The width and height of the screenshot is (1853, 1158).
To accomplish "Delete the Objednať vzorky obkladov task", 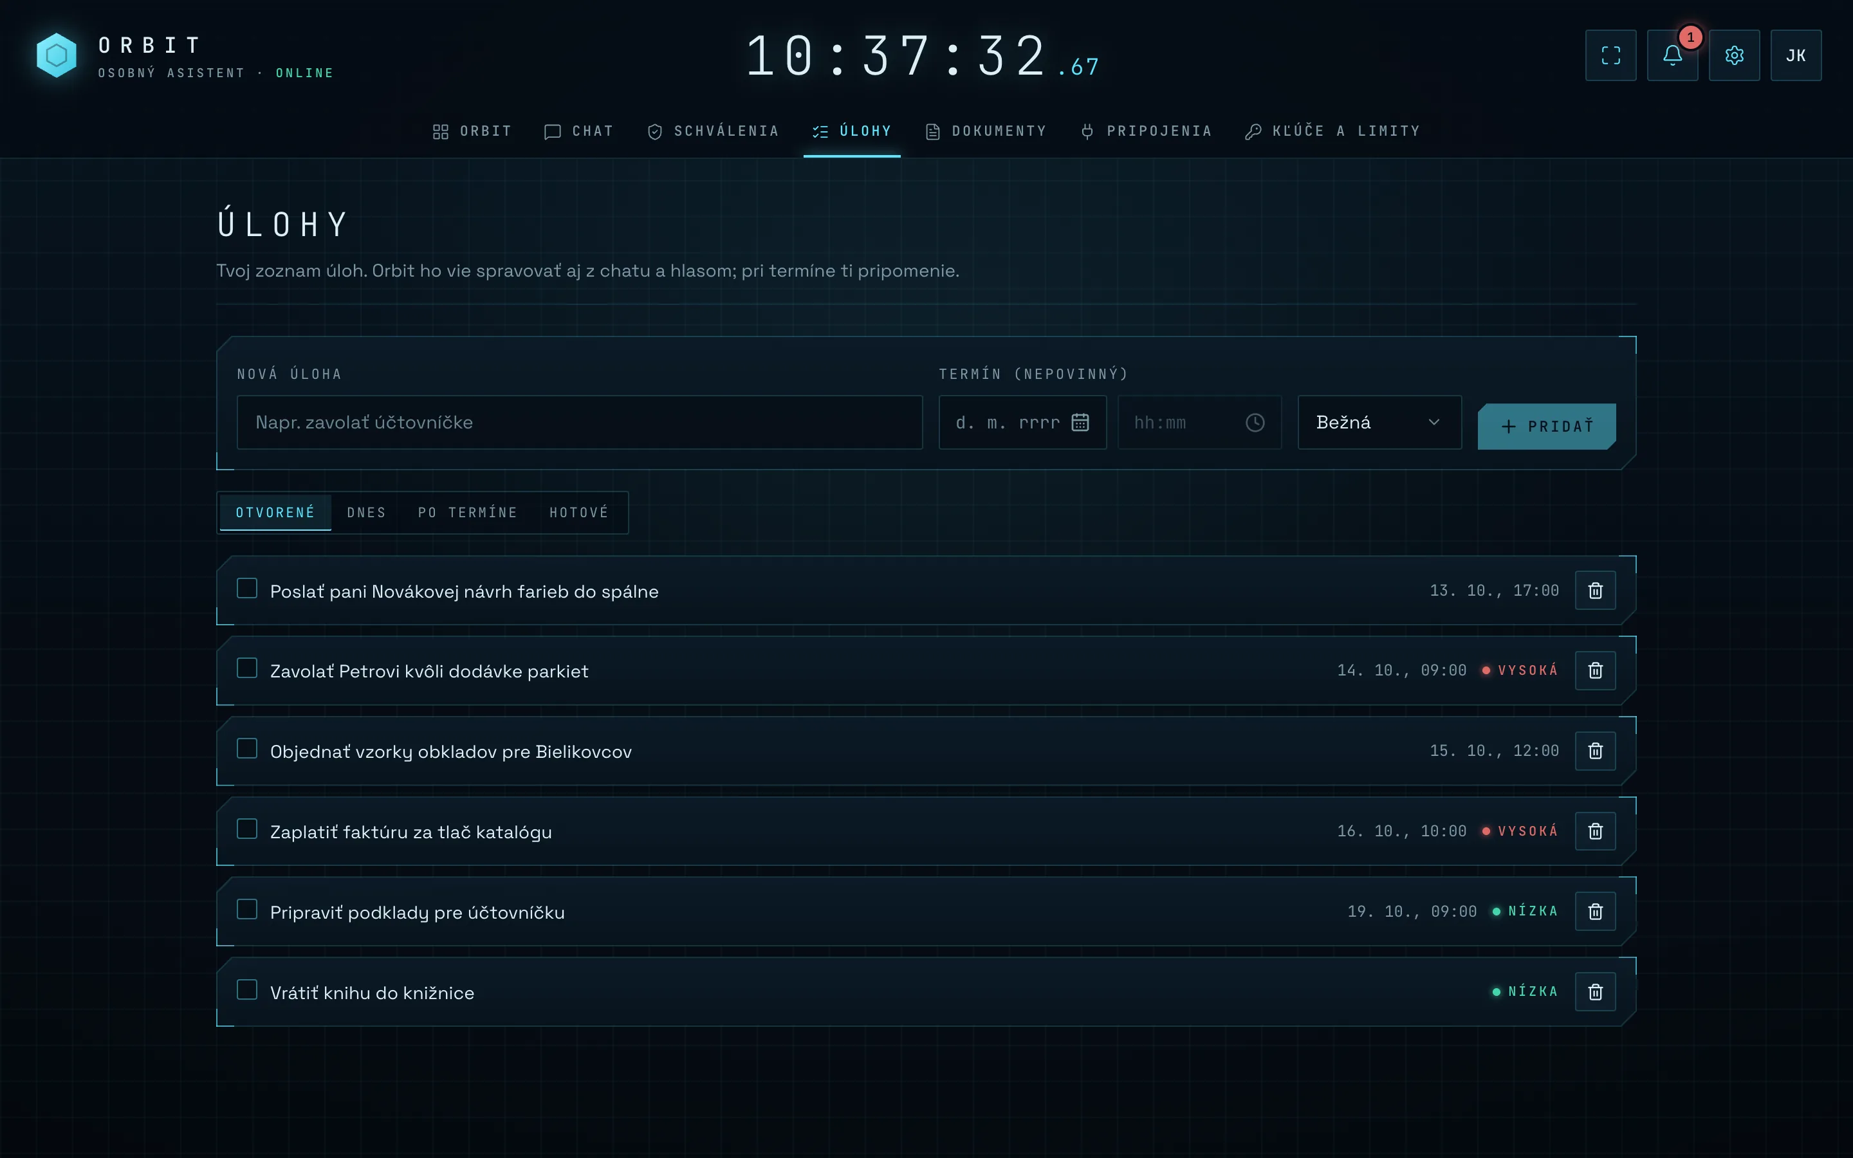I will (1595, 751).
